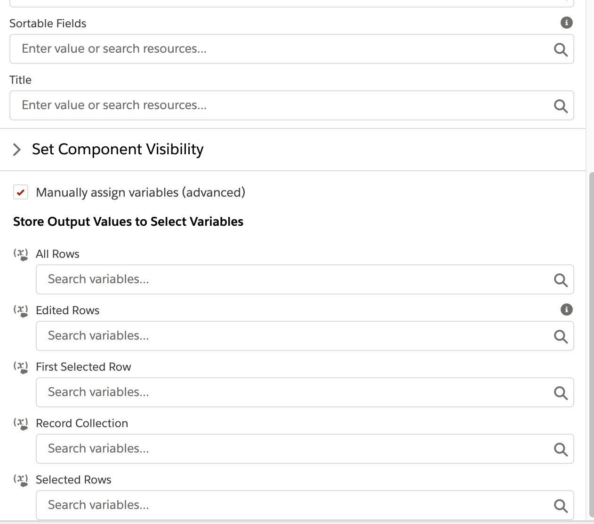Click the info icon beside Edited Rows
The width and height of the screenshot is (594, 524).
click(567, 310)
